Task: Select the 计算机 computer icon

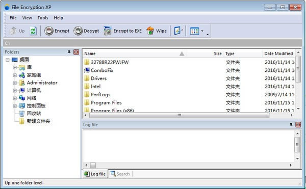Action: (22, 90)
